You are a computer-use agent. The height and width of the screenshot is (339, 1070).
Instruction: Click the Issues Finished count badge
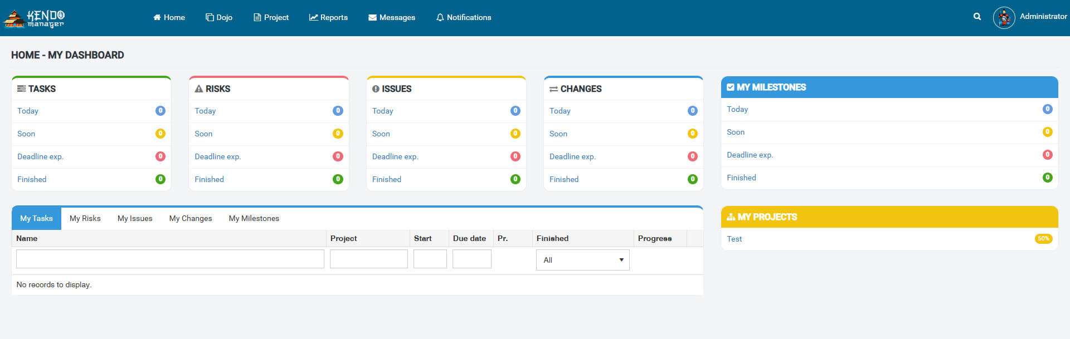(515, 179)
